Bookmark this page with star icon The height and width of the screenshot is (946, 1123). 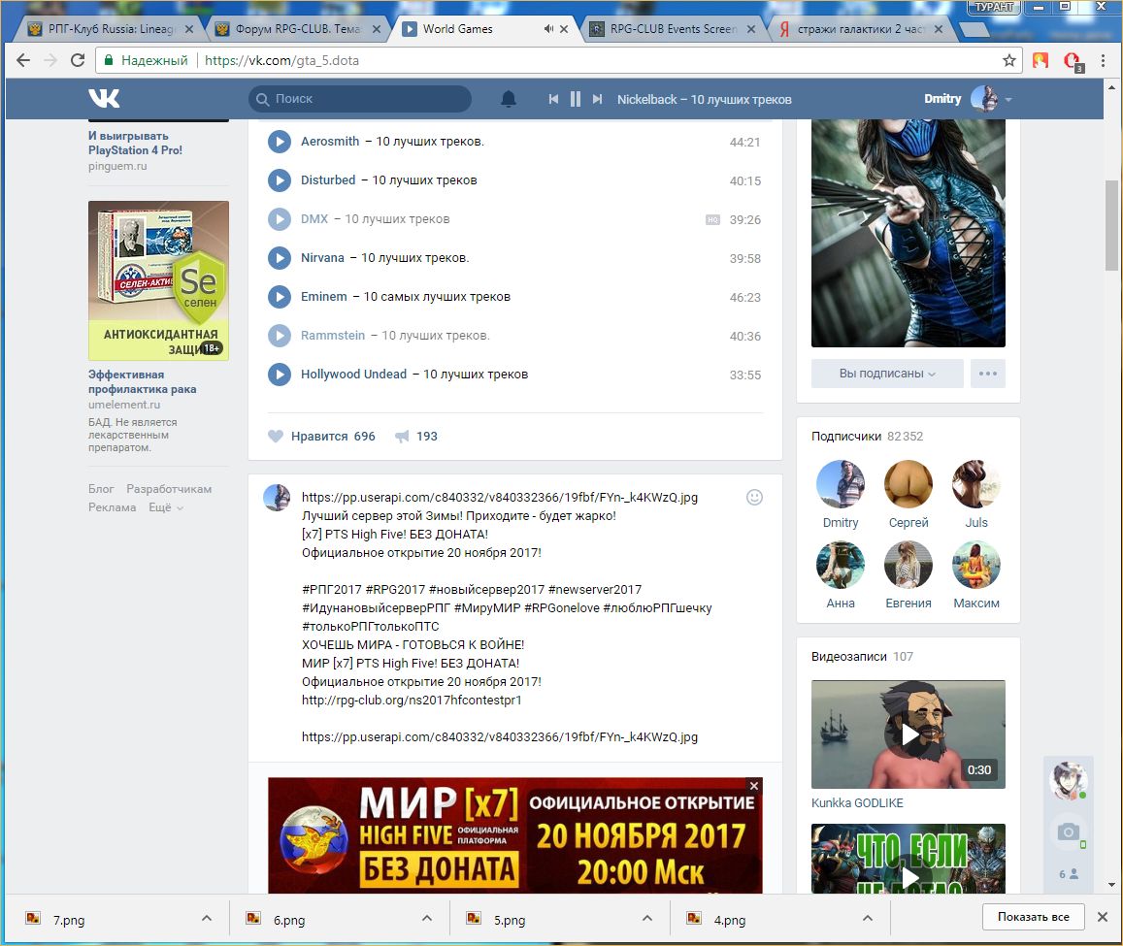tap(1009, 60)
